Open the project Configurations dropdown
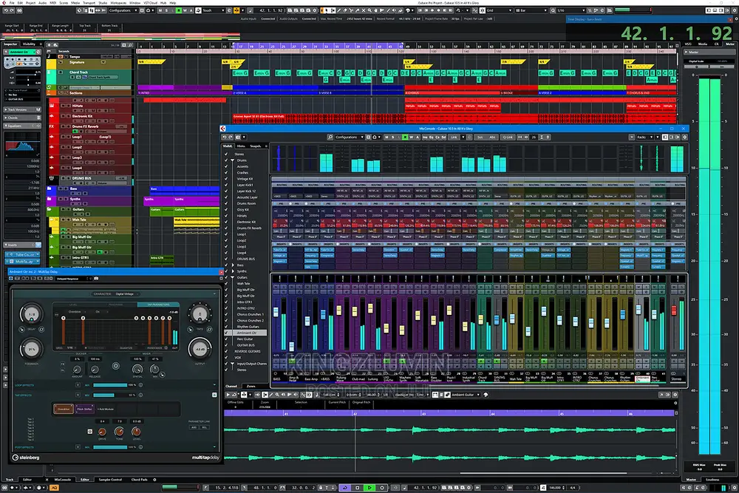This screenshot has width=739, height=493. 122,10
